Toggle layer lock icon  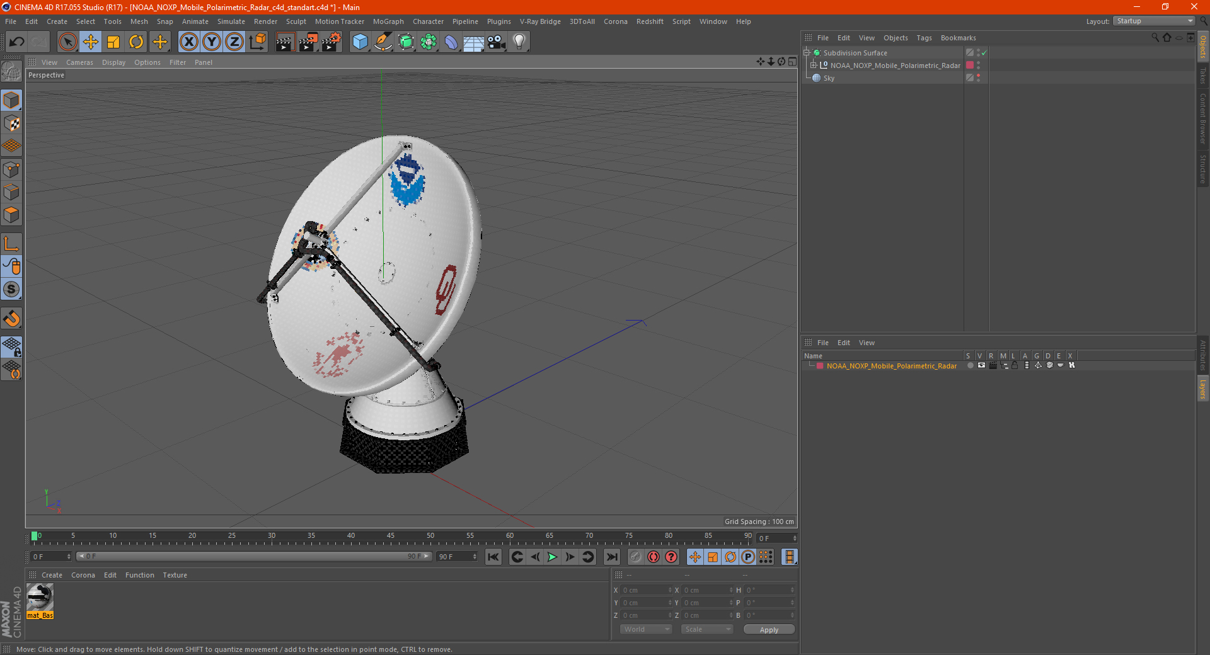(x=1015, y=365)
